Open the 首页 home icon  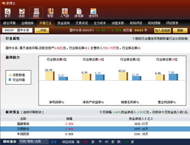pyautogui.click(x=8, y=13)
